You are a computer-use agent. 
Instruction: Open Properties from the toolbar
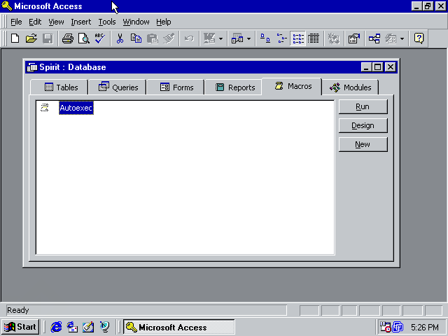click(x=354, y=38)
